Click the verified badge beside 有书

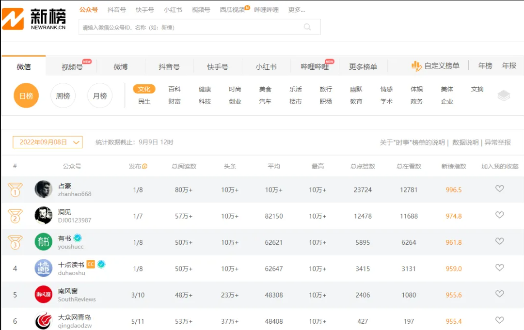[78, 238]
